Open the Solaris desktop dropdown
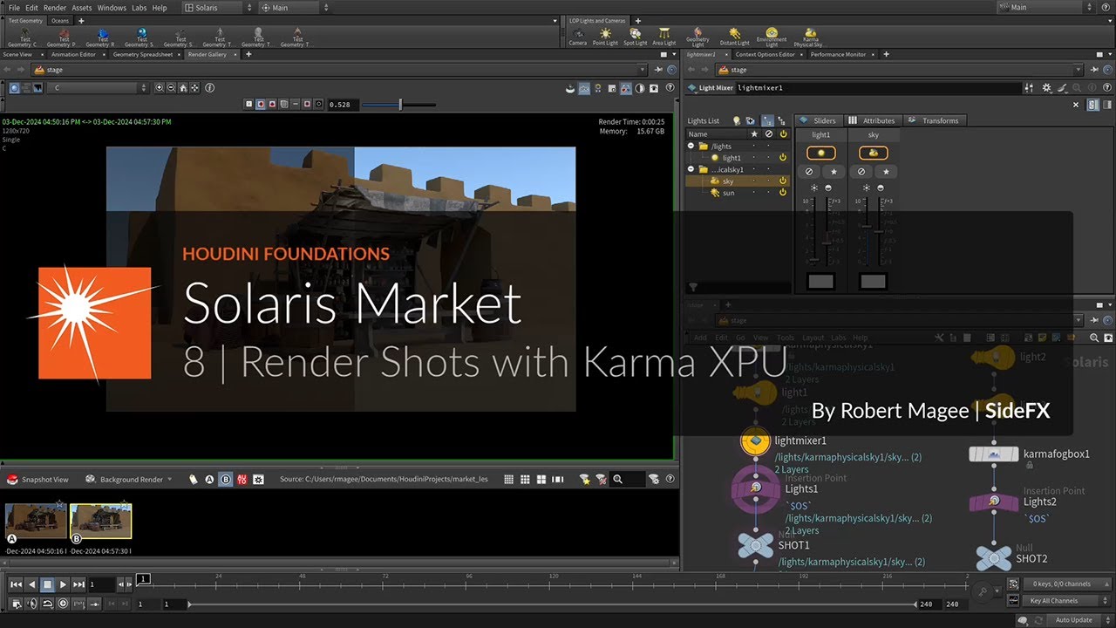 217,8
